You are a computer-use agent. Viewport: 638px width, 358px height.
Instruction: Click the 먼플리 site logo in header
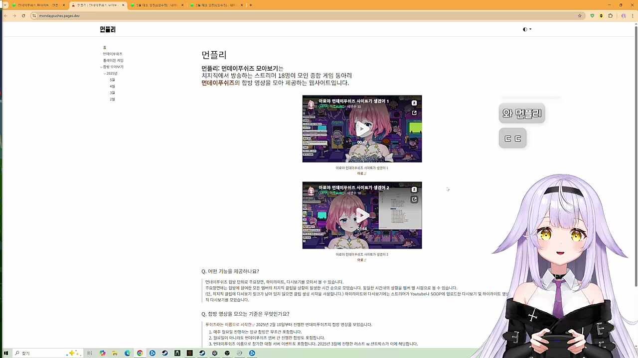pos(108,29)
